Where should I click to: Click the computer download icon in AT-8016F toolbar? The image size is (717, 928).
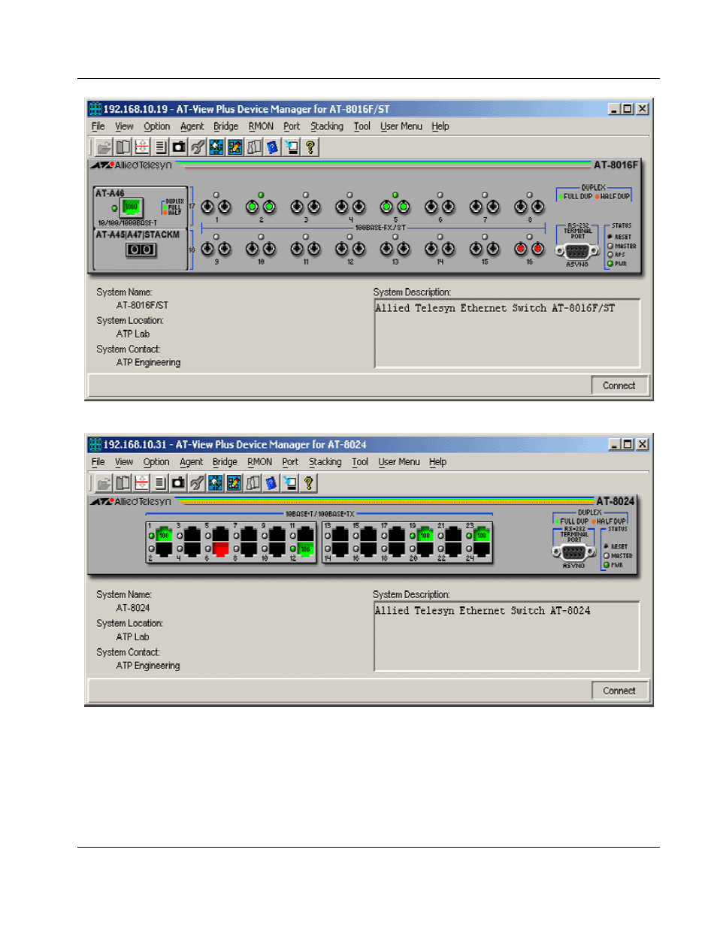(292, 147)
